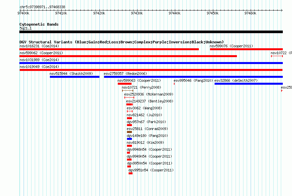
Task: Click the nsv1016231 (Coe2014) variant label
Action: pos(39,46)
